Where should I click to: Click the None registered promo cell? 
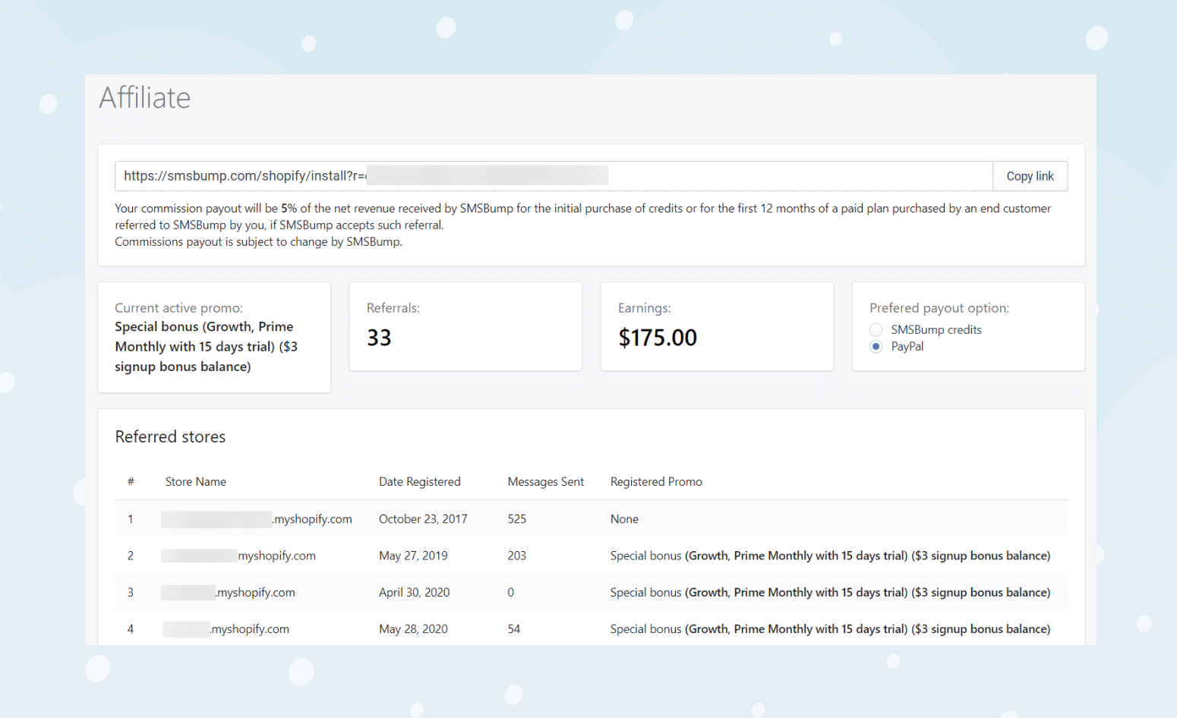click(624, 519)
